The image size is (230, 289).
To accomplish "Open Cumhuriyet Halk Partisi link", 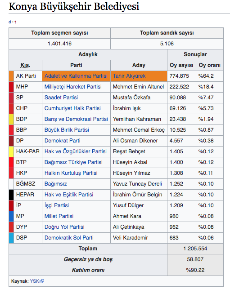I will coord(72,108).
